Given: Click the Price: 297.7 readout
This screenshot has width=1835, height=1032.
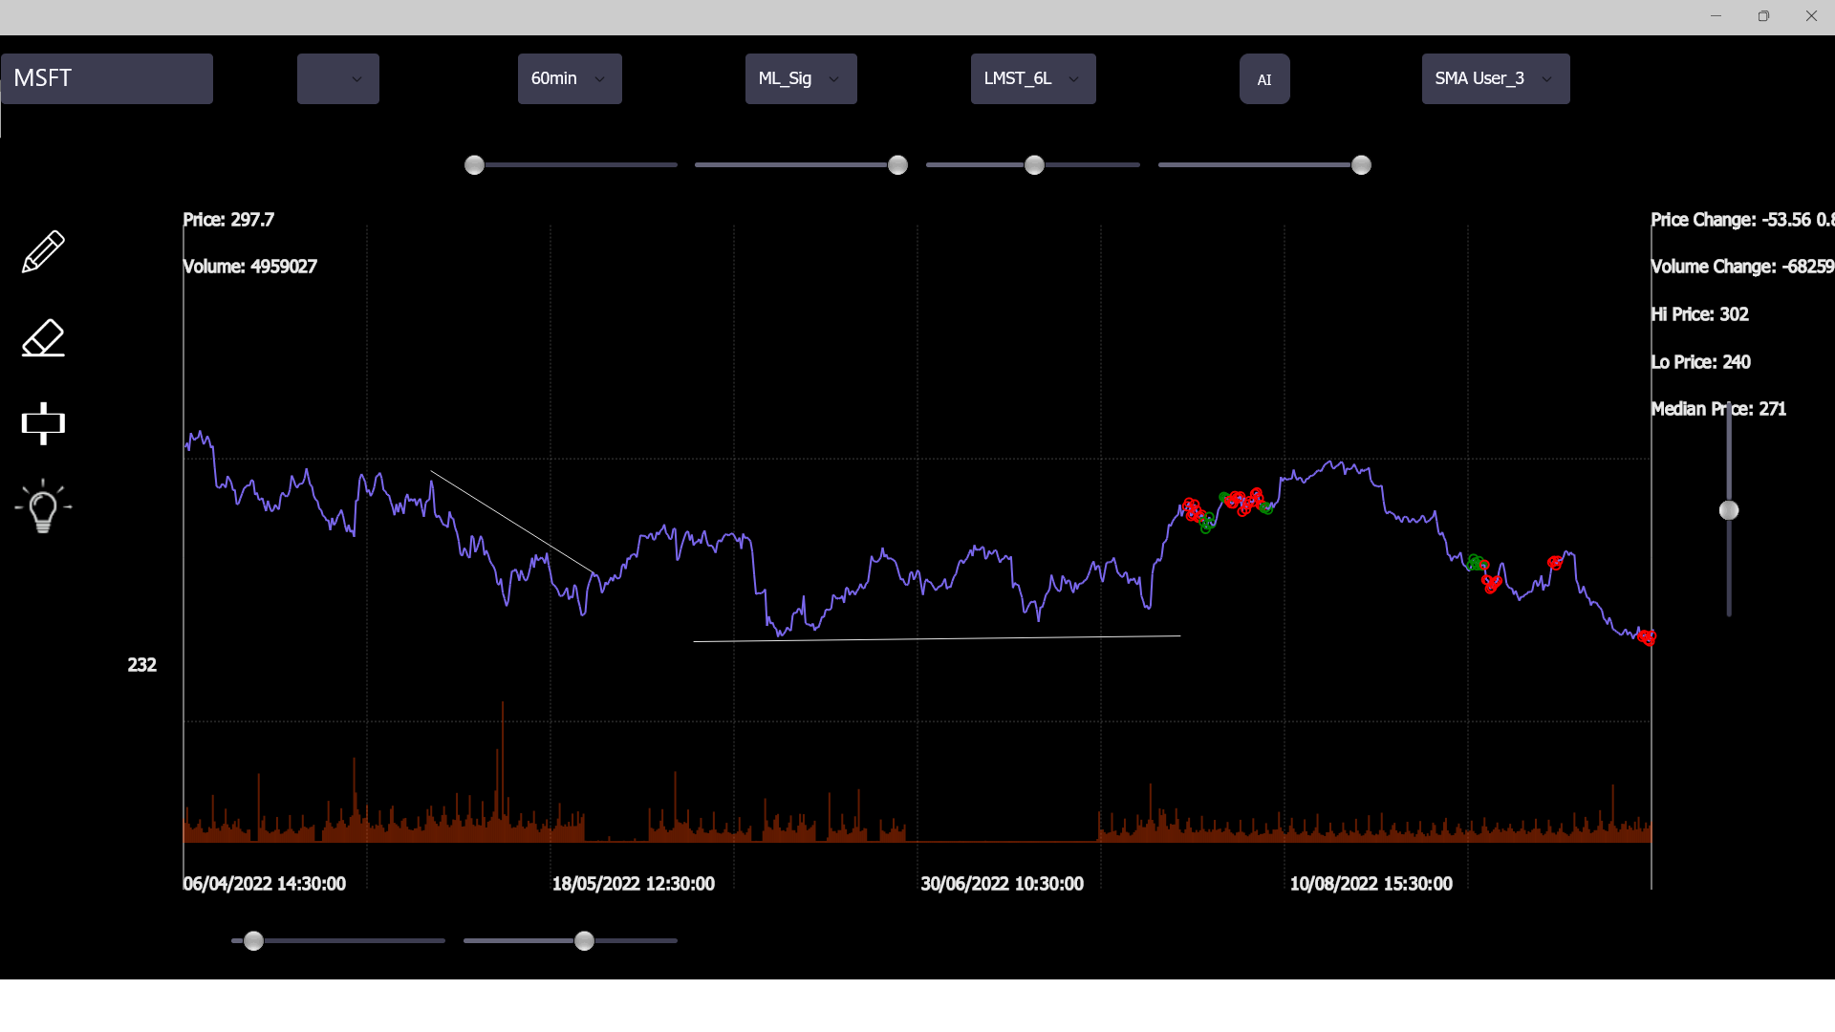Looking at the screenshot, I should coord(228,220).
